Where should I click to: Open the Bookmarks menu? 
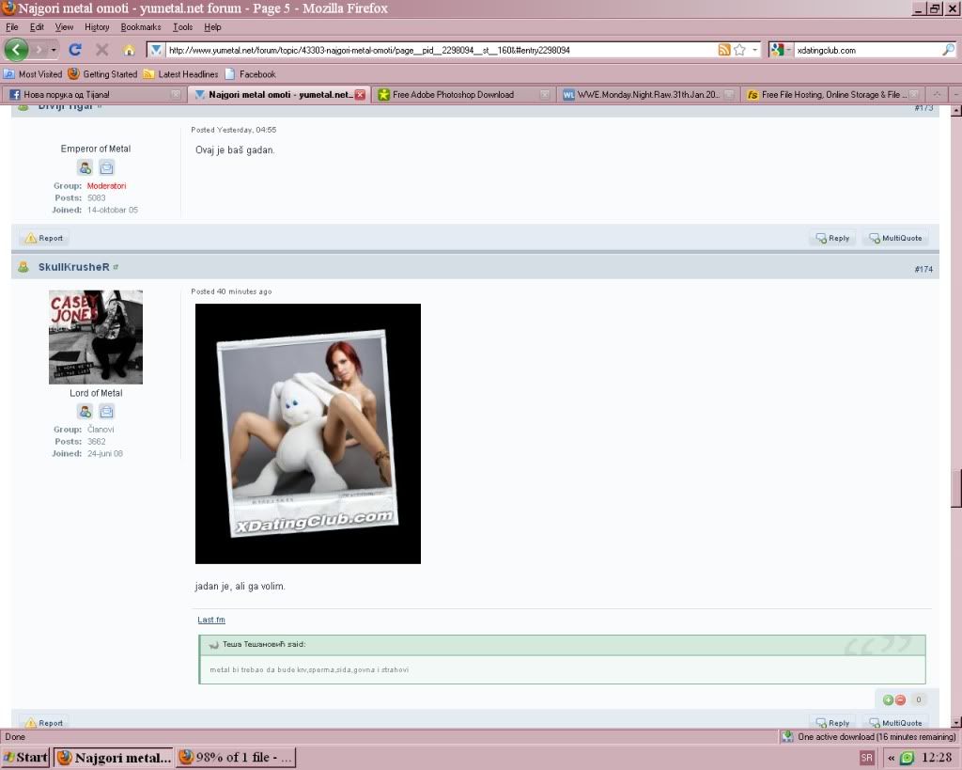click(x=140, y=27)
